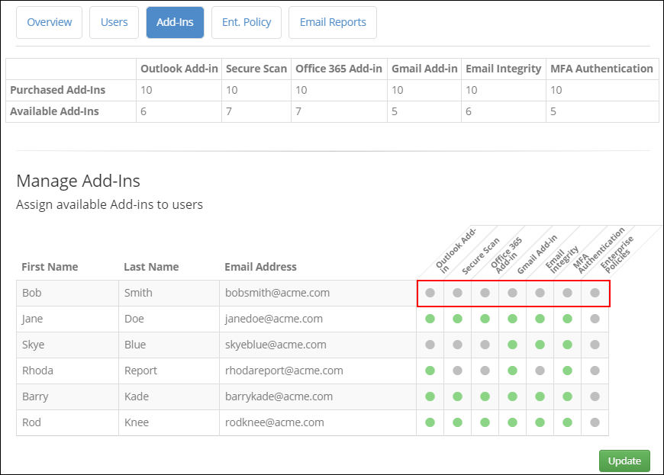The width and height of the screenshot is (664, 475).
Task: Enable Office 365 Add-in for Bob Smith
Action: tap(485, 293)
